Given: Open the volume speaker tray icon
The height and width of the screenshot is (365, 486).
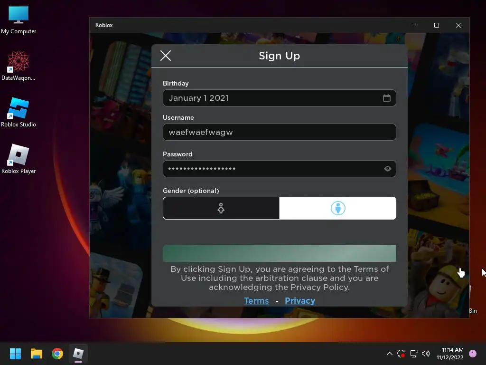Looking at the screenshot, I should pos(426,354).
